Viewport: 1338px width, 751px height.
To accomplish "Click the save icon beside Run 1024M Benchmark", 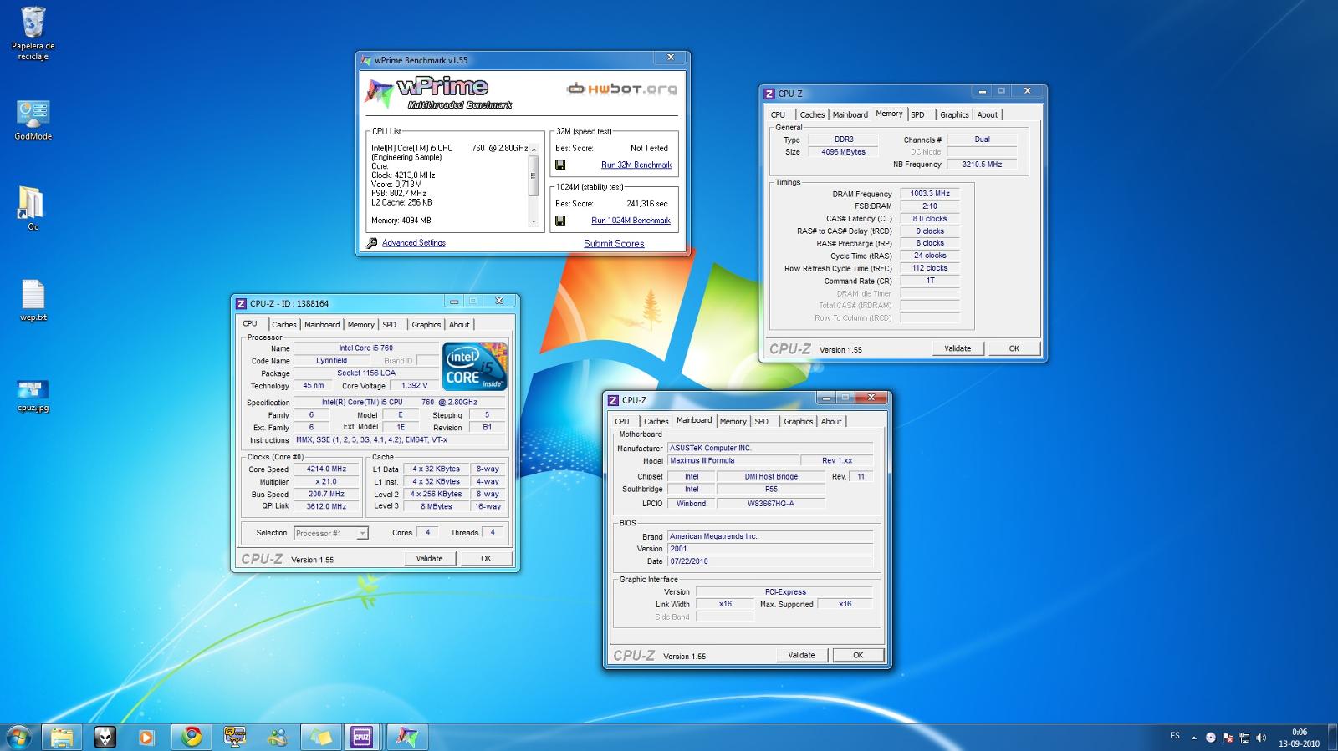I will [x=560, y=221].
